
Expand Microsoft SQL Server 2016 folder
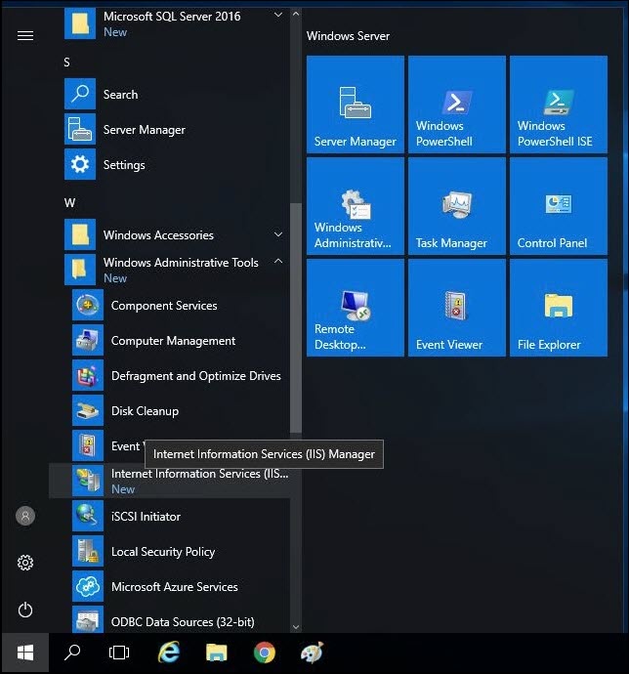[x=278, y=15]
